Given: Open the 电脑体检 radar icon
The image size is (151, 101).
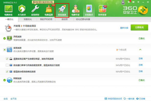Looking at the screenshot, I should pyautogui.click(x=9, y=9).
